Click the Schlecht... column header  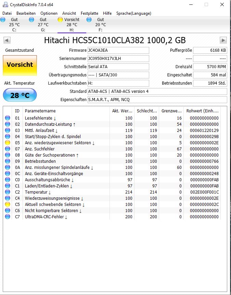146,111
